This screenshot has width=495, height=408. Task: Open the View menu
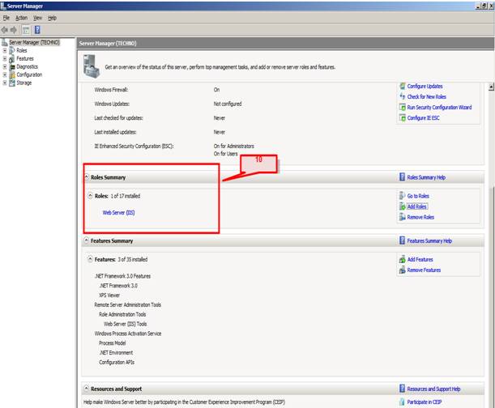[x=37, y=17]
